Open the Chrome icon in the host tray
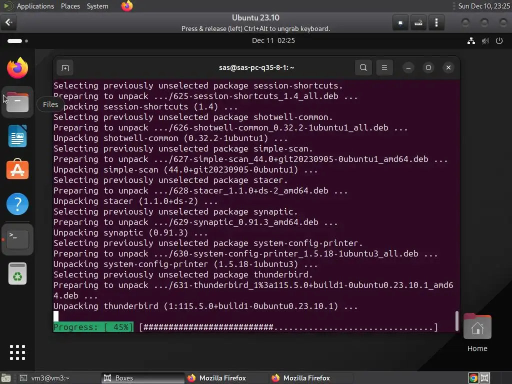This screenshot has width=512, height=384. coord(473,378)
